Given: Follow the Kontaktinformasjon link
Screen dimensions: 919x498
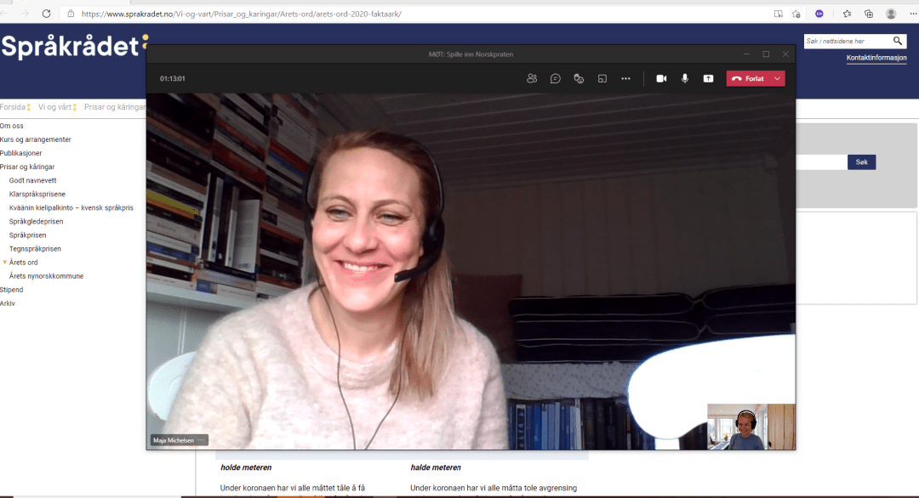Looking at the screenshot, I should click(876, 59).
